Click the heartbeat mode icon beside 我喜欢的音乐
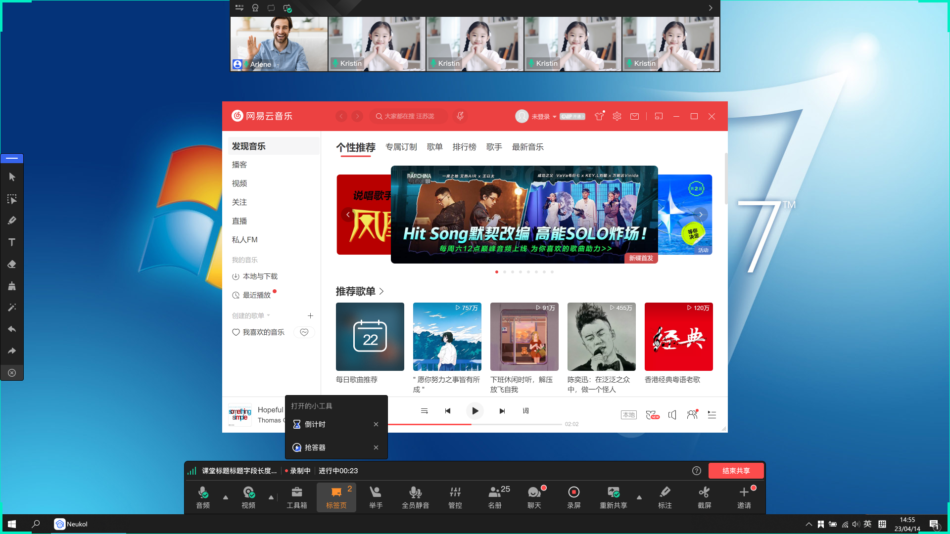 [304, 332]
